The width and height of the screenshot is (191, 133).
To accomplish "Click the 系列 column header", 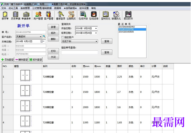I will tap(56, 66).
